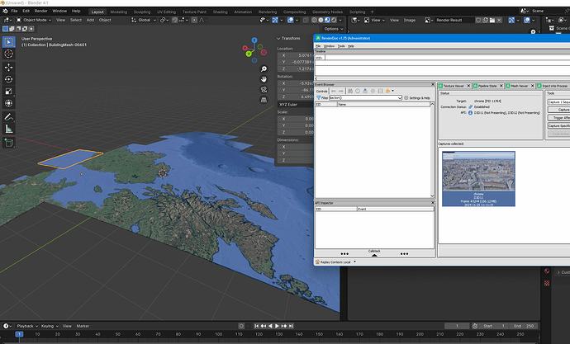Screen dimensions: 570x344
Task: Select the Add Cube tool in Blender
Action: point(9,143)
